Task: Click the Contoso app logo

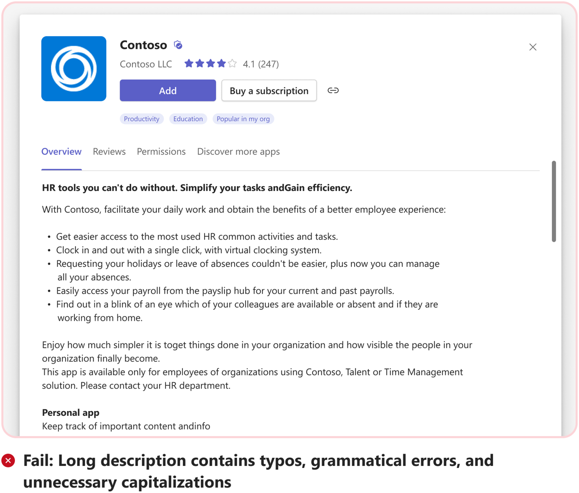Action: (74, 68)
